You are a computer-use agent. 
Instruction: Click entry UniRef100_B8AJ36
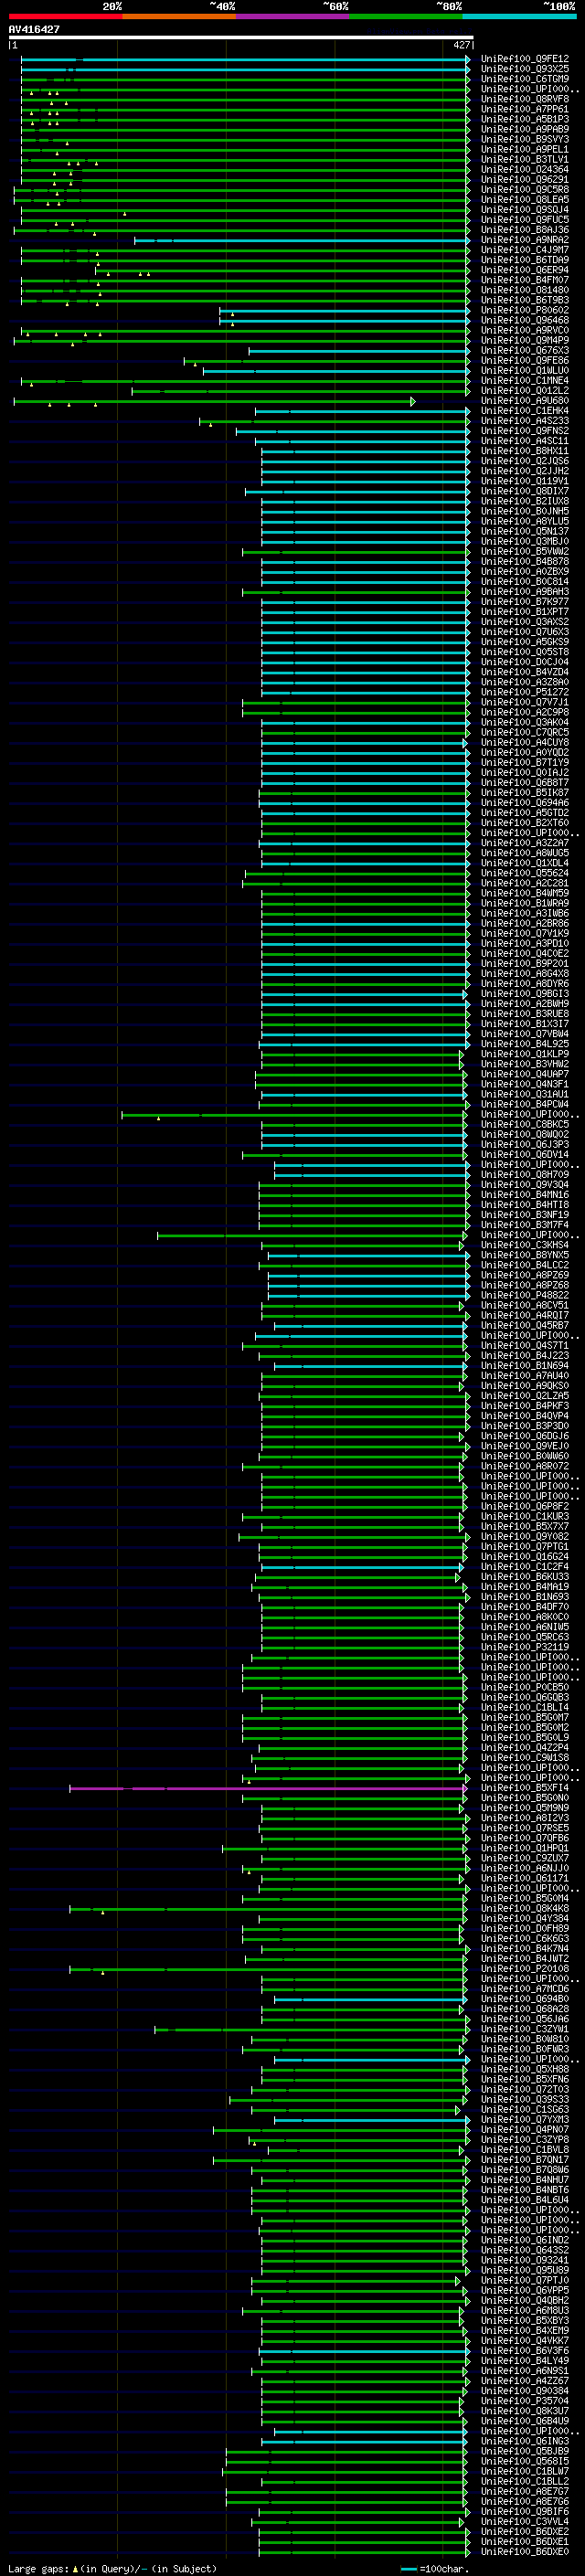(x=525, y=230)
